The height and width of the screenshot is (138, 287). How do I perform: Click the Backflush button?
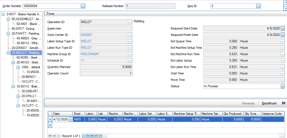pyautogui.click(x=269, y=103)
